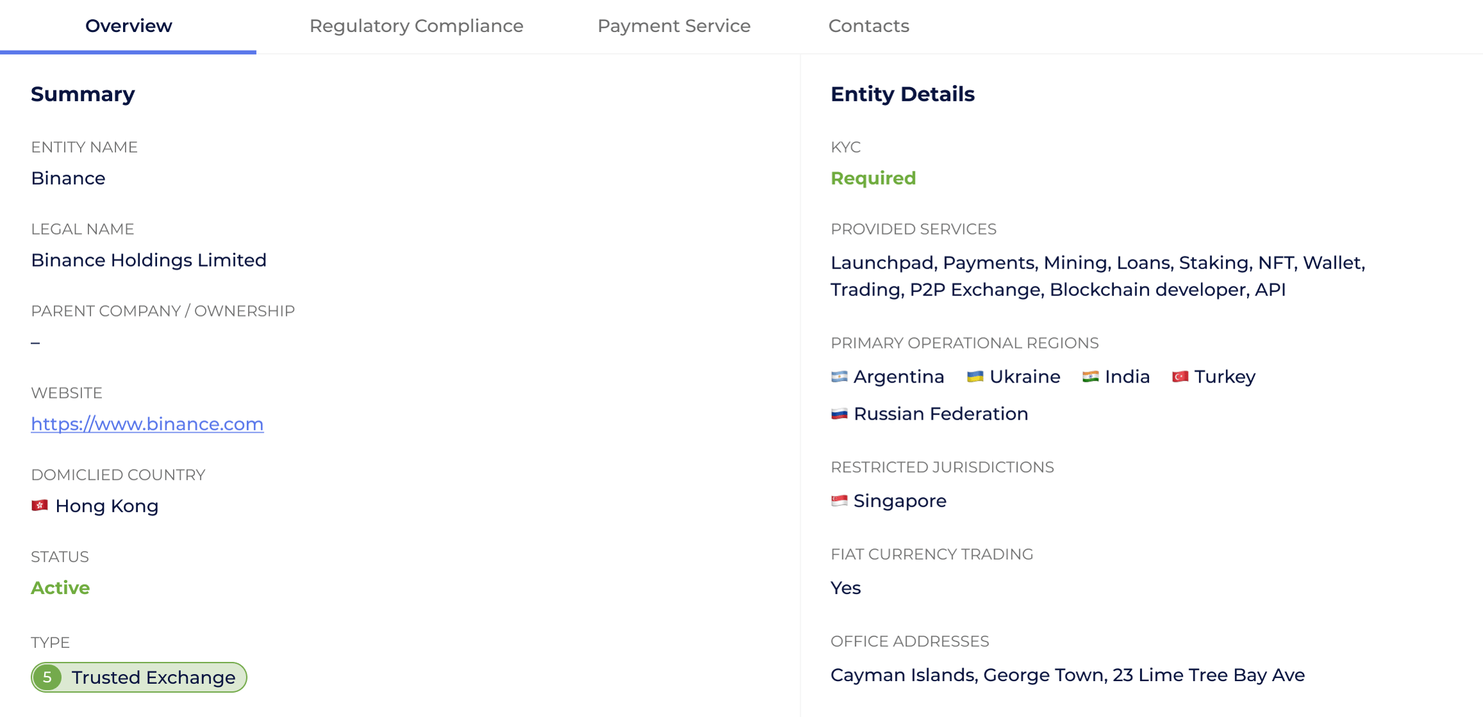
Task: Click the India flag icon
Action: [x=1091, y=377]
